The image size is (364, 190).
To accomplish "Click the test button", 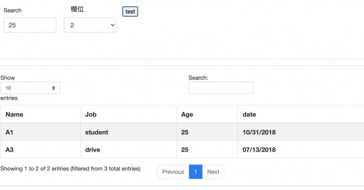I will (130, 12).
